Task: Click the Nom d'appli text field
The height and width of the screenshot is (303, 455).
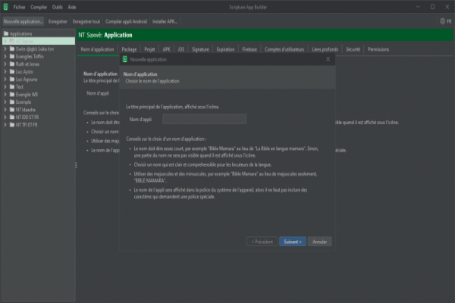Action: point(204,119)
